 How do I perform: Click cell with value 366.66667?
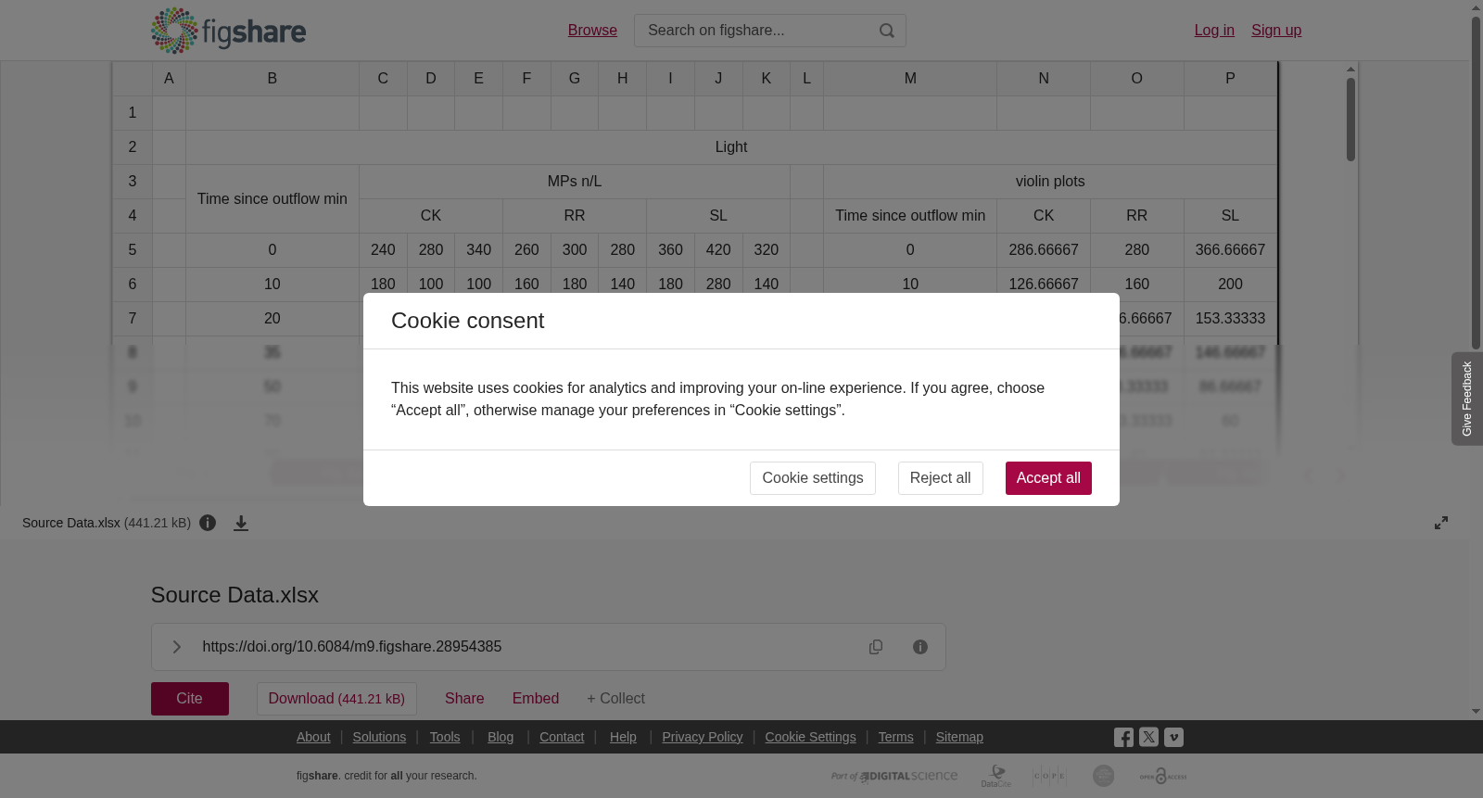(x=1230, y=250)
